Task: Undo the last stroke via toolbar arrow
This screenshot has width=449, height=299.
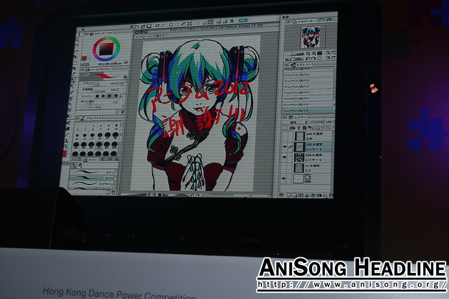Action: point(157,26)
